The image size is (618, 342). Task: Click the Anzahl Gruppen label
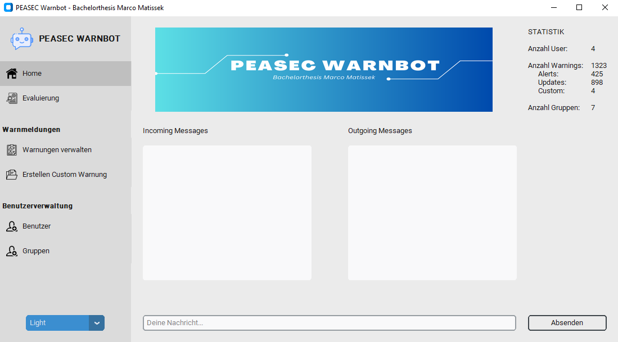(554, 108)
